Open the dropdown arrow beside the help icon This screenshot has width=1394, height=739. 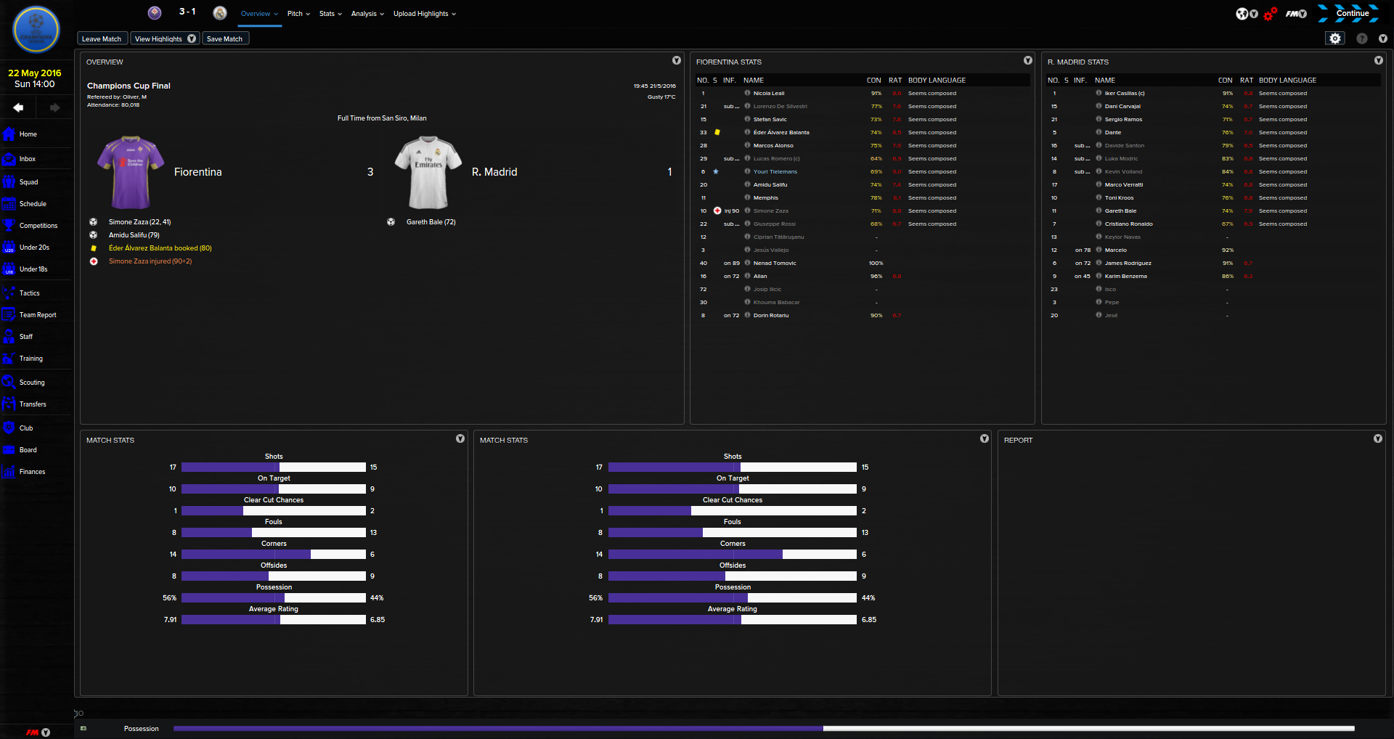coord(1383,38)
